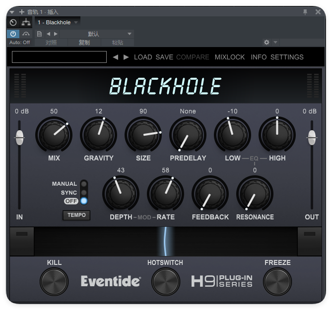Click the mod DEPTH knob
Image resolution: width=332 pixels, height=310 pixels.
tap(121, 193)
